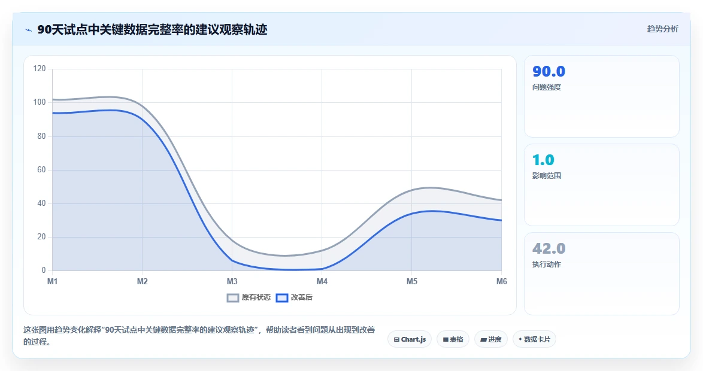This screenshot has height=371, width=703.
Task: Click the M1 axis label
Action: coord(53,281)
